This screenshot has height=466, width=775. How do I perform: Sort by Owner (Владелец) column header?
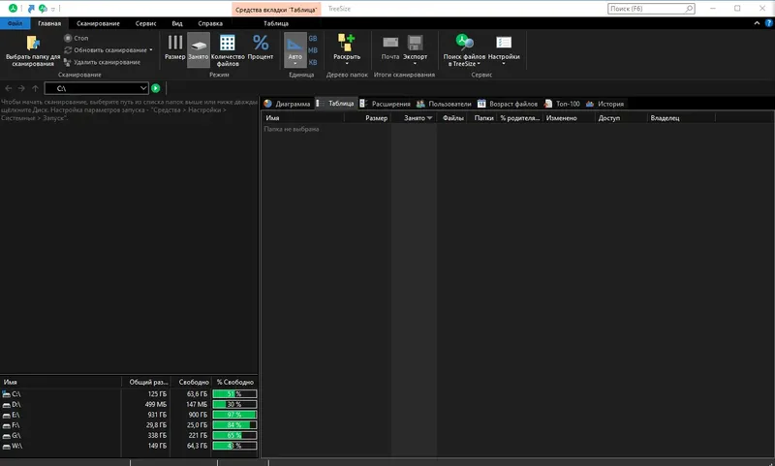click(680, 118)
